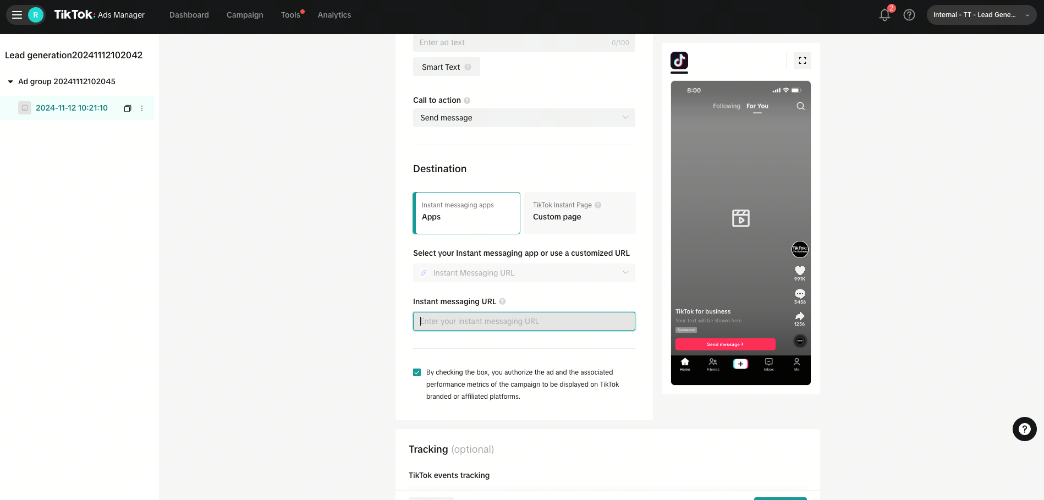Click Send message button in preview
The height and width of the screenshot is (500, 1044).
click(x=726, y=344)
